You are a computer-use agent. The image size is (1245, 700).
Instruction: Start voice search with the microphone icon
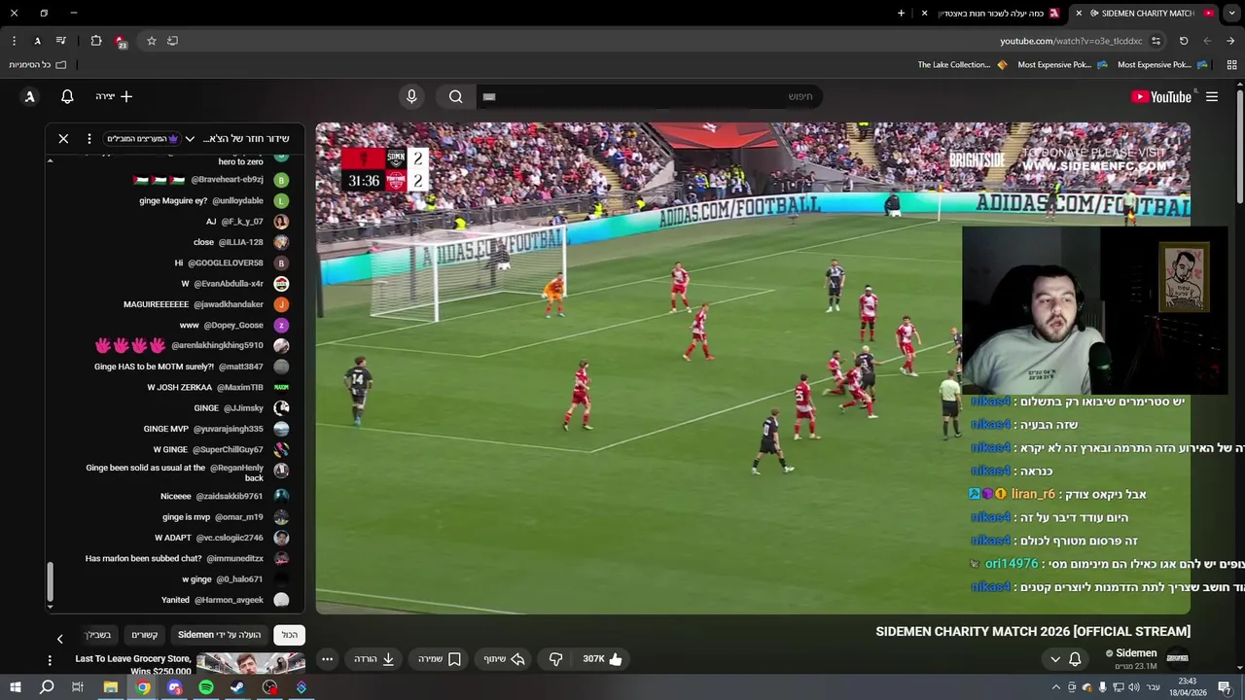(x=411, y=96)
